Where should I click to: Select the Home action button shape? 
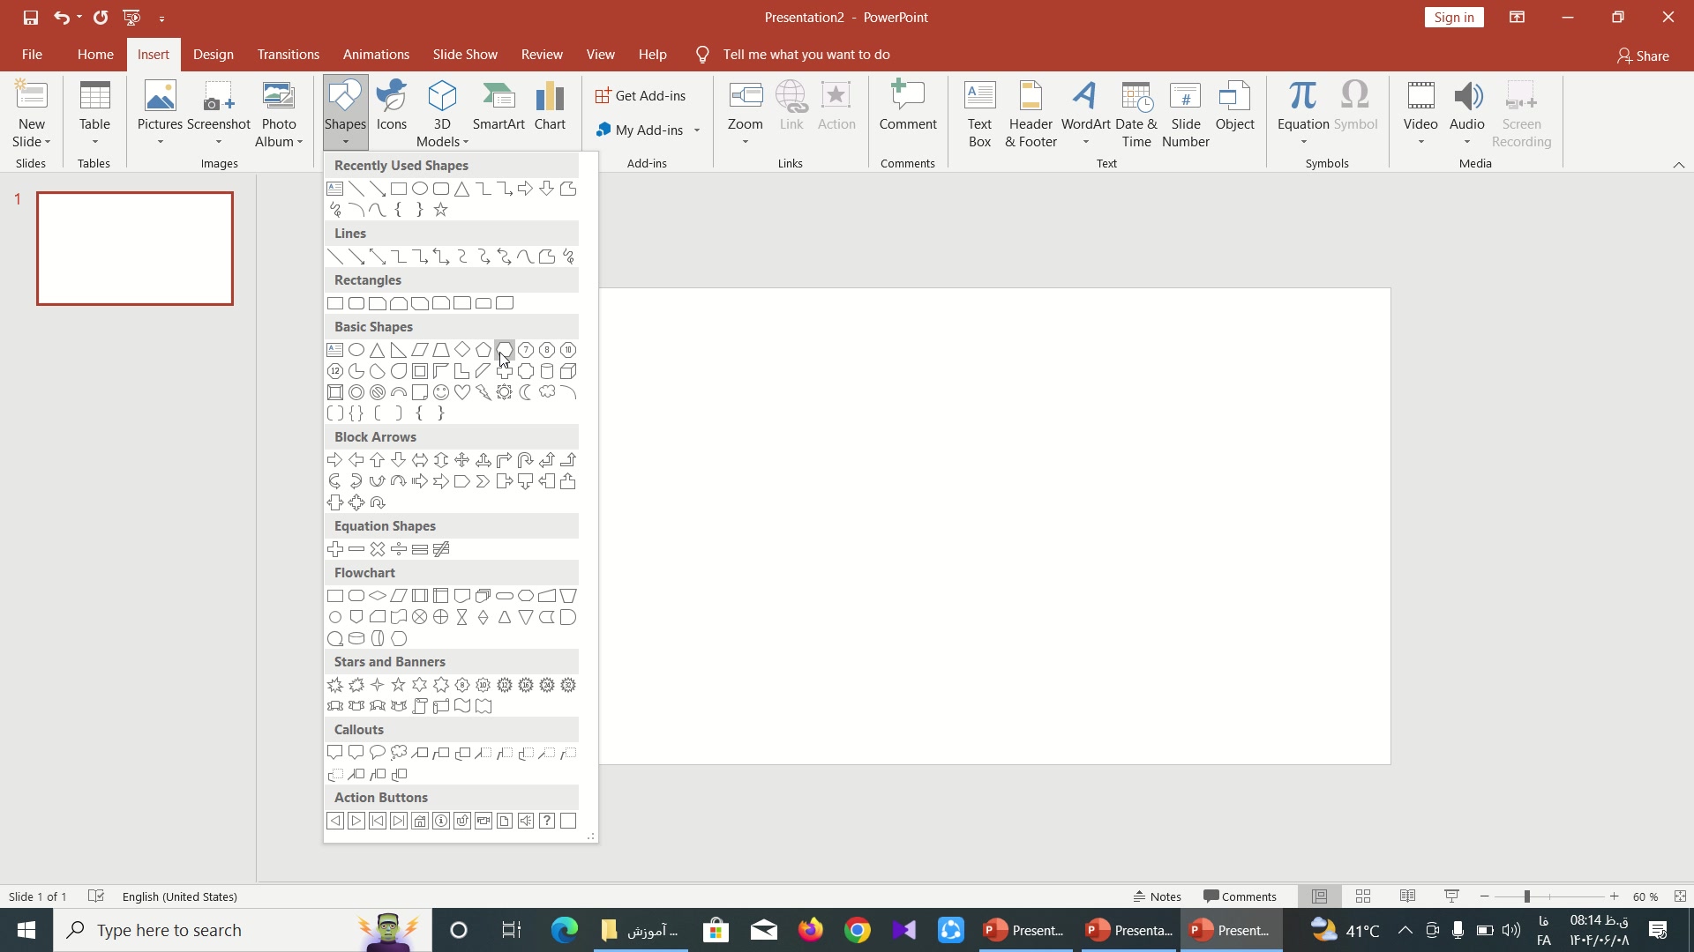click(420, 821)
